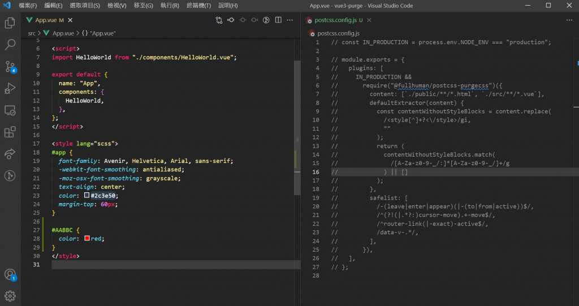Click line number 17 in App.vue gutter
This screenshot has height=306, width=579.
(x=36, y=144)
